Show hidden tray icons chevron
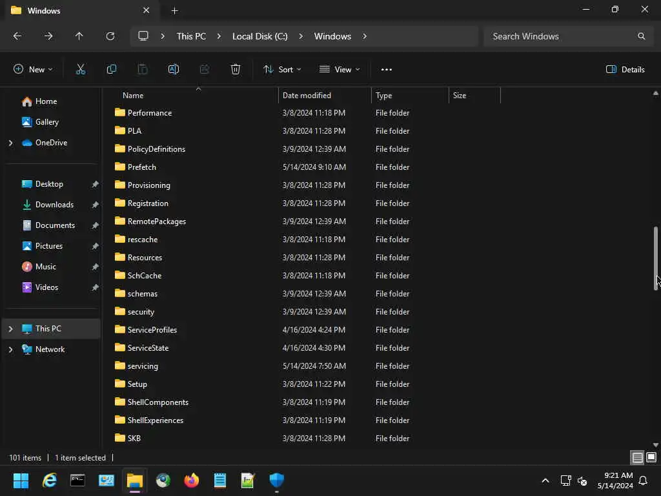This screenshot has height=496, width=661. point(545,480)
